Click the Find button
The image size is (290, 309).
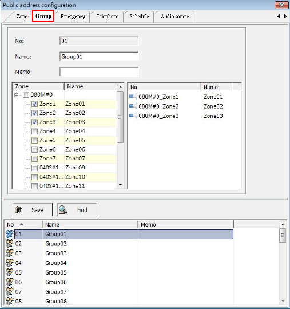coord(77,210)
